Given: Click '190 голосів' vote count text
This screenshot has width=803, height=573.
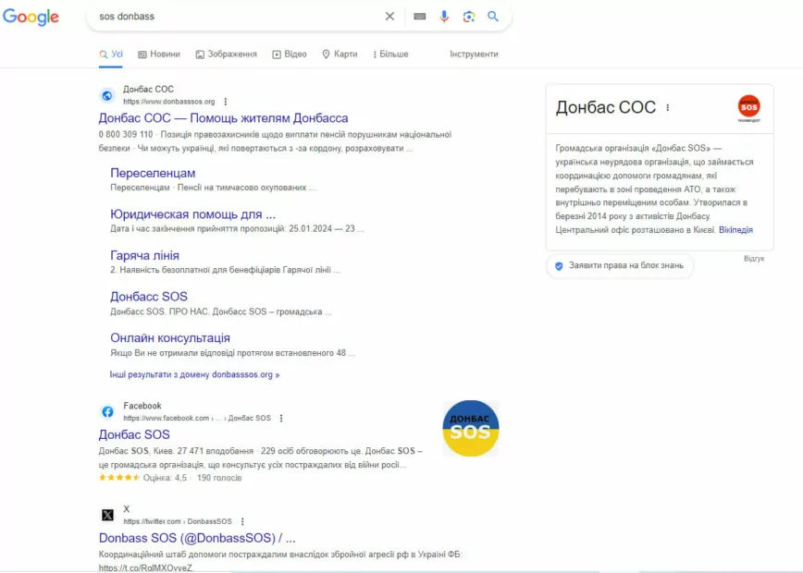Looking at the screenshot, I should (219, 478).
